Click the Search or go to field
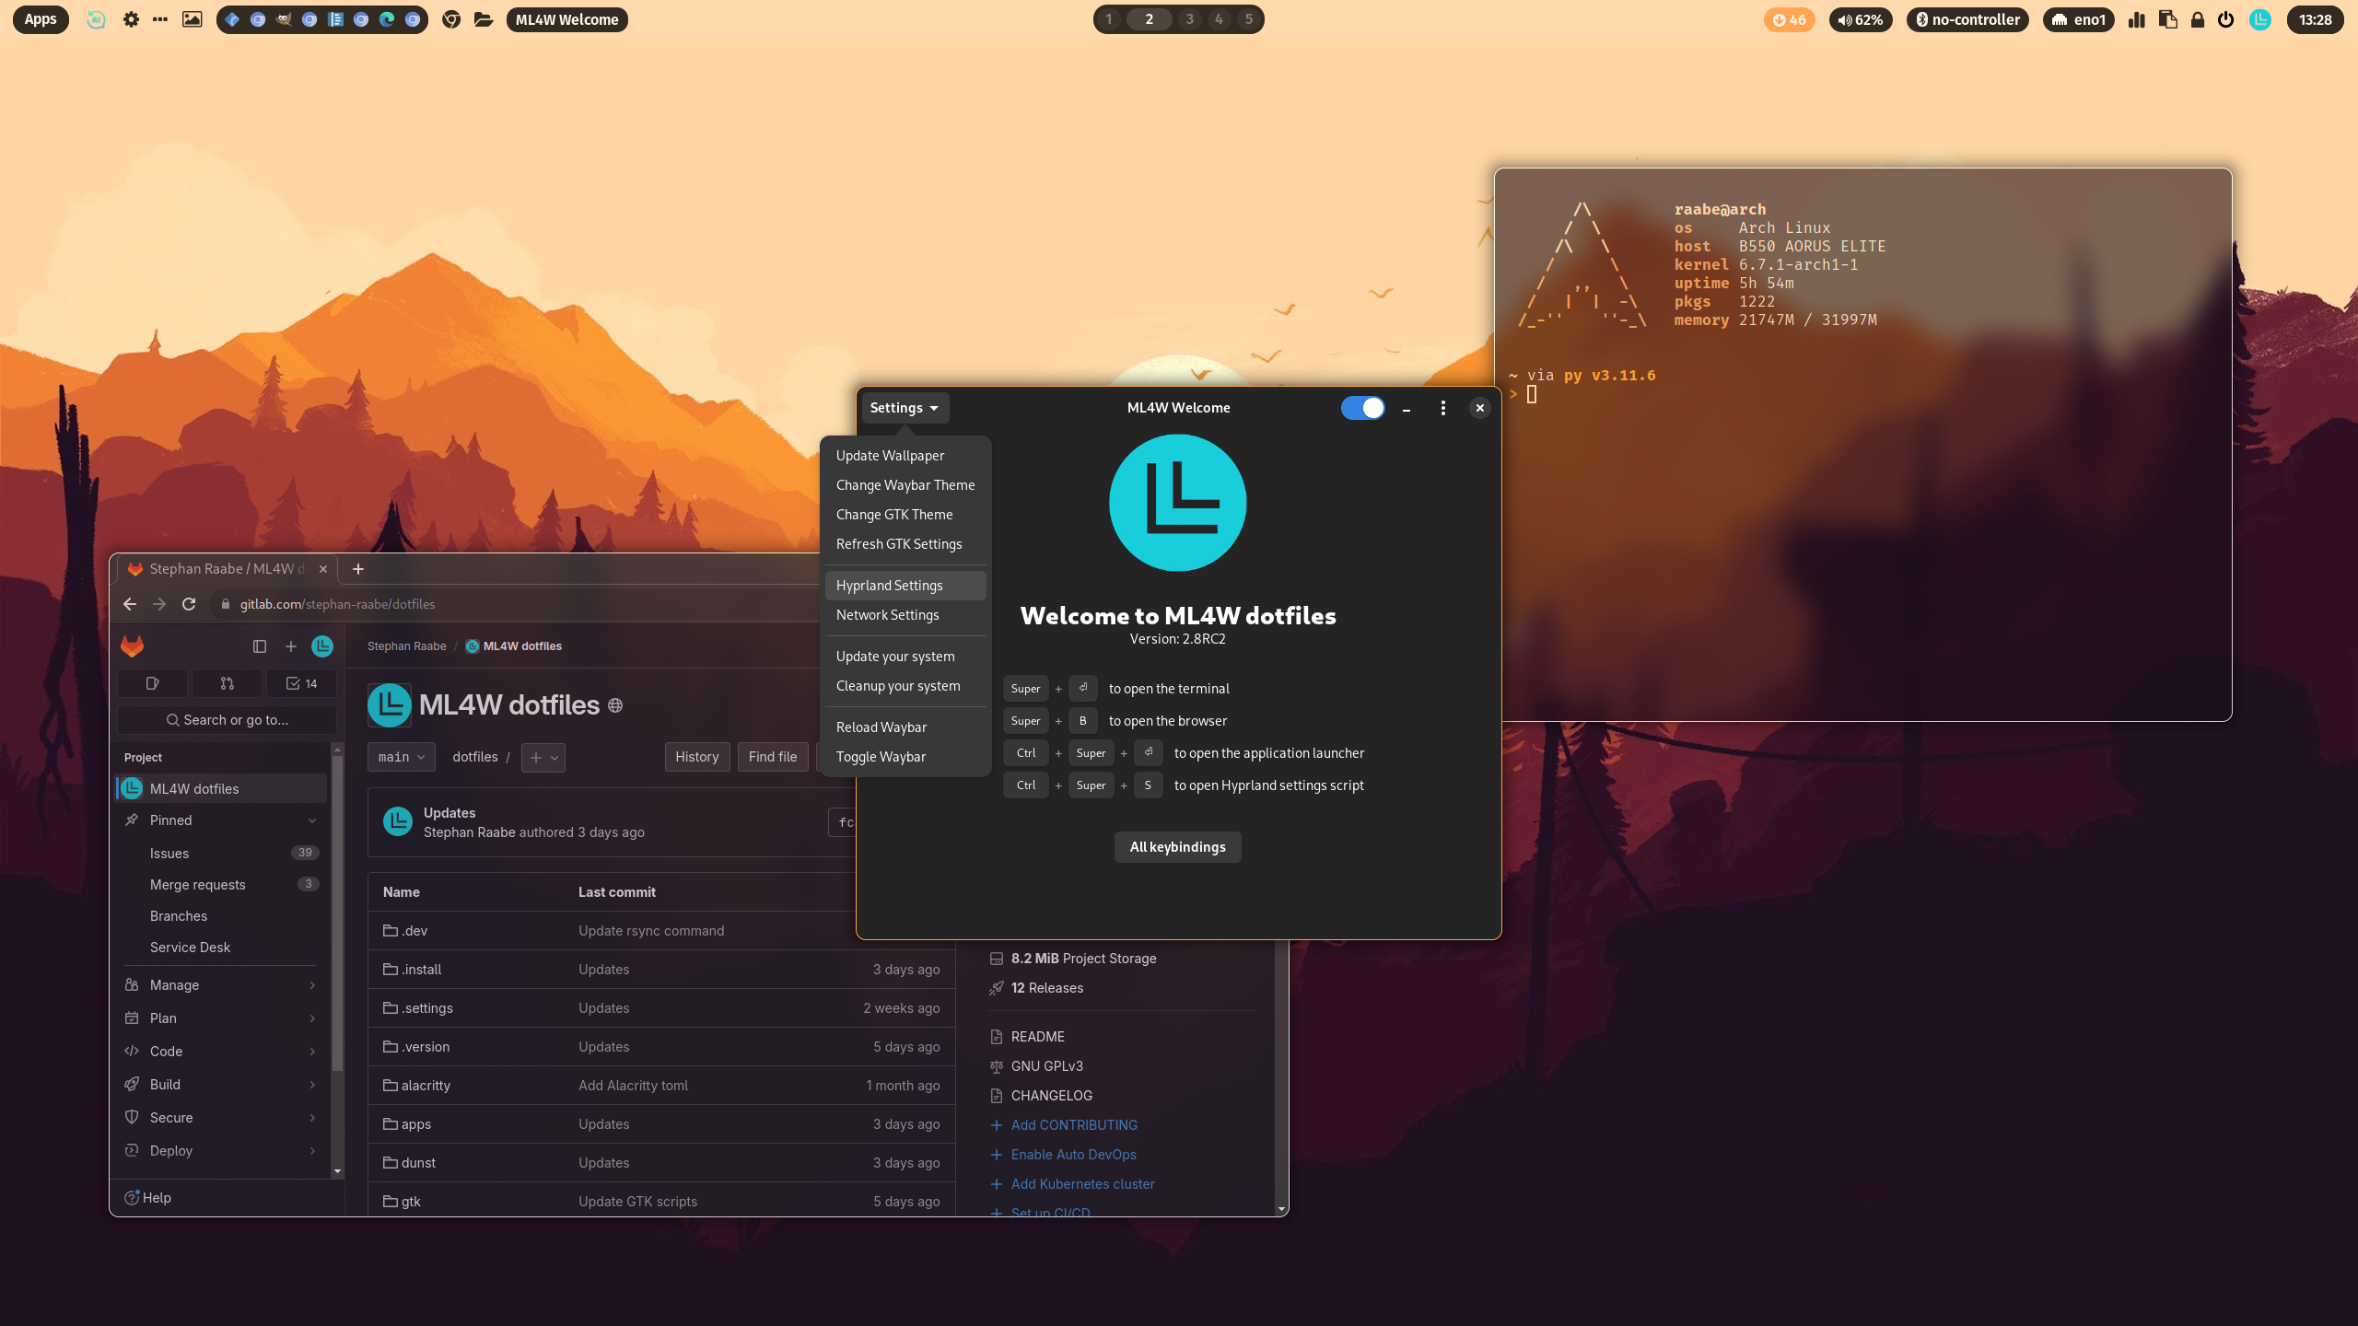 tap(227, 720)
